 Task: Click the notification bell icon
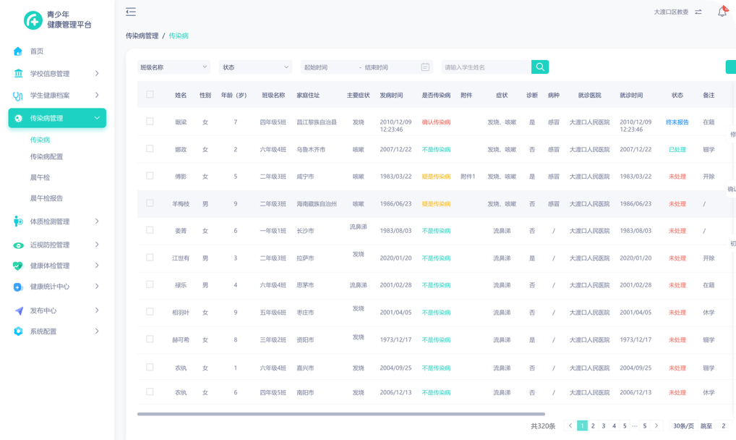pyautogui.click(x=722, y=12)
